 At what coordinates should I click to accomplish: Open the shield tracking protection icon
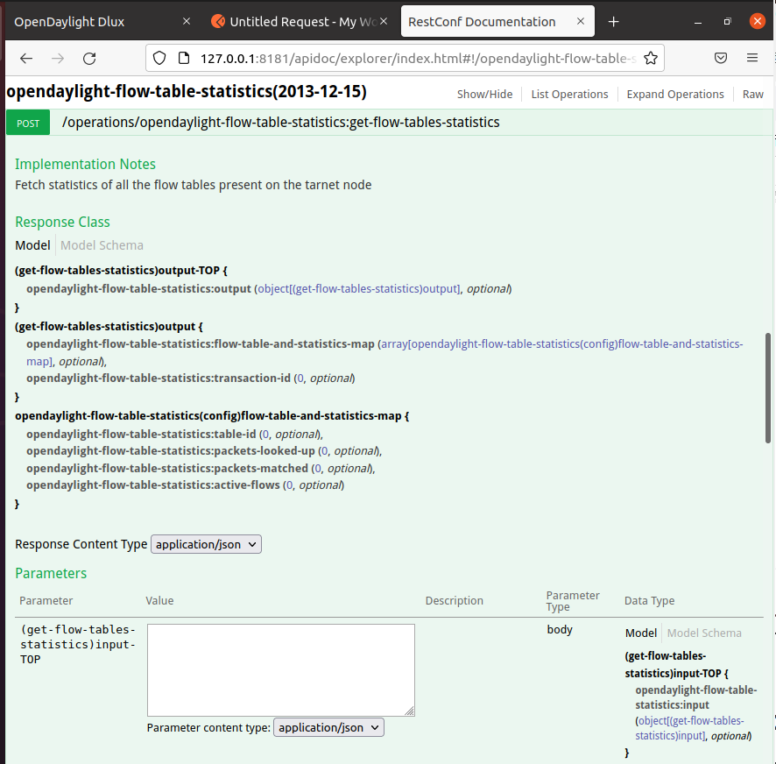159,58
